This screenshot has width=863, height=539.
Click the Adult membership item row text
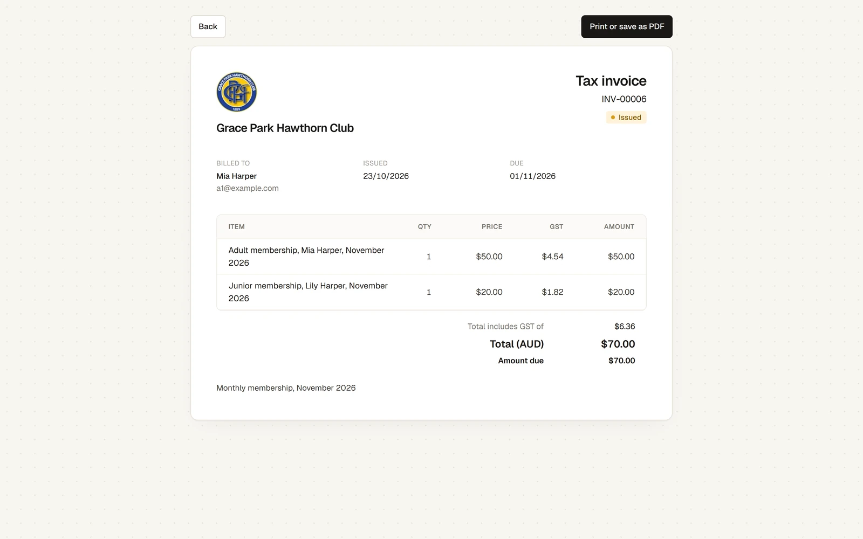pos(306,257)
